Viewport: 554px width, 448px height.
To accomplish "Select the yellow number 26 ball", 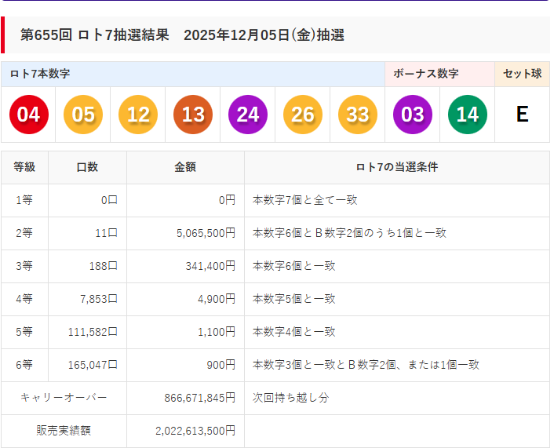I will tap(303, 115).
